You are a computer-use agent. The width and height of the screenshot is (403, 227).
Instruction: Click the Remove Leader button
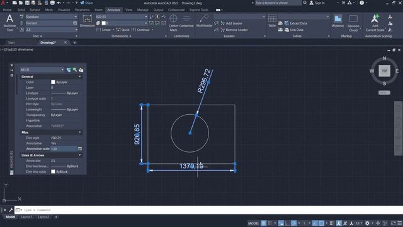pos(234,30)
